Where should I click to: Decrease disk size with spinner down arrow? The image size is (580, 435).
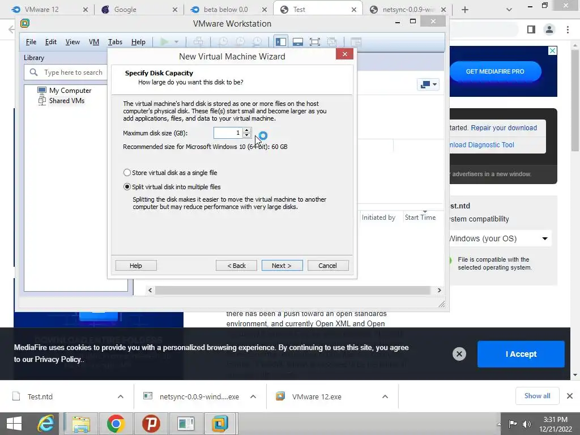coord(247,136)
